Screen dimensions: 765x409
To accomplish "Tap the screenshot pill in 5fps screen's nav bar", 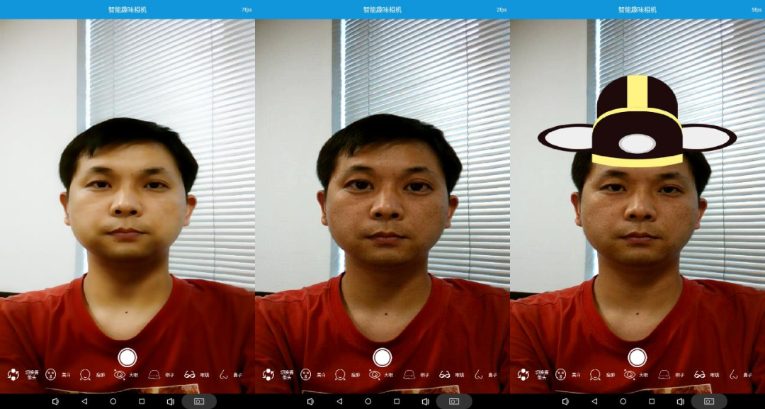I will pyautogui.click(x=709, y=401).
